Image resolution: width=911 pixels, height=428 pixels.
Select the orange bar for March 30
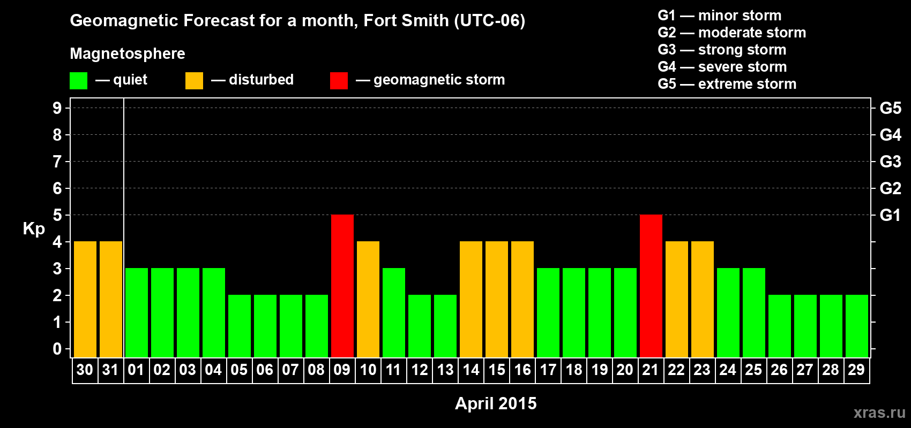85,300
